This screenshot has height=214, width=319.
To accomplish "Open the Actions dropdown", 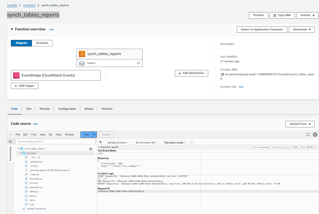I will [x=307, y=15].
